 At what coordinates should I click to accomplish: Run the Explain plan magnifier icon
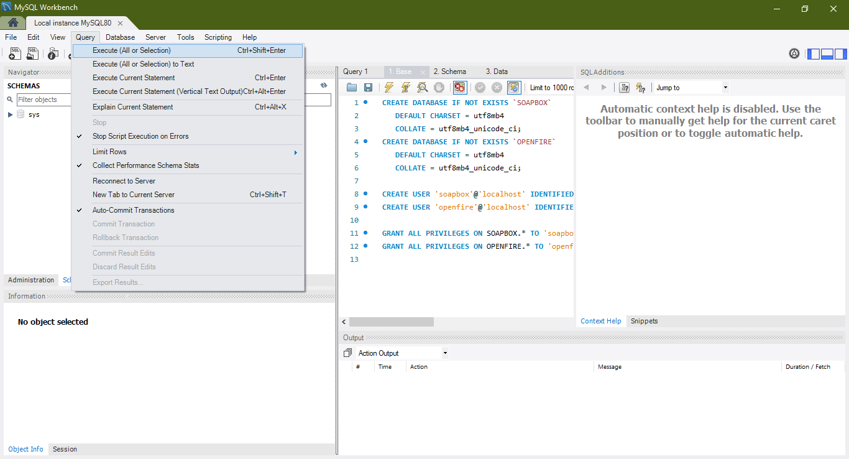click(x=423, y=88)
